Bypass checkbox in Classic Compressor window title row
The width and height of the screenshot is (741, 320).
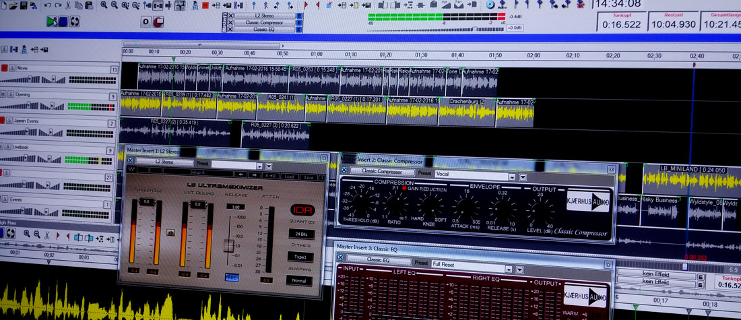pyautogui.click(x=344, y=170)
